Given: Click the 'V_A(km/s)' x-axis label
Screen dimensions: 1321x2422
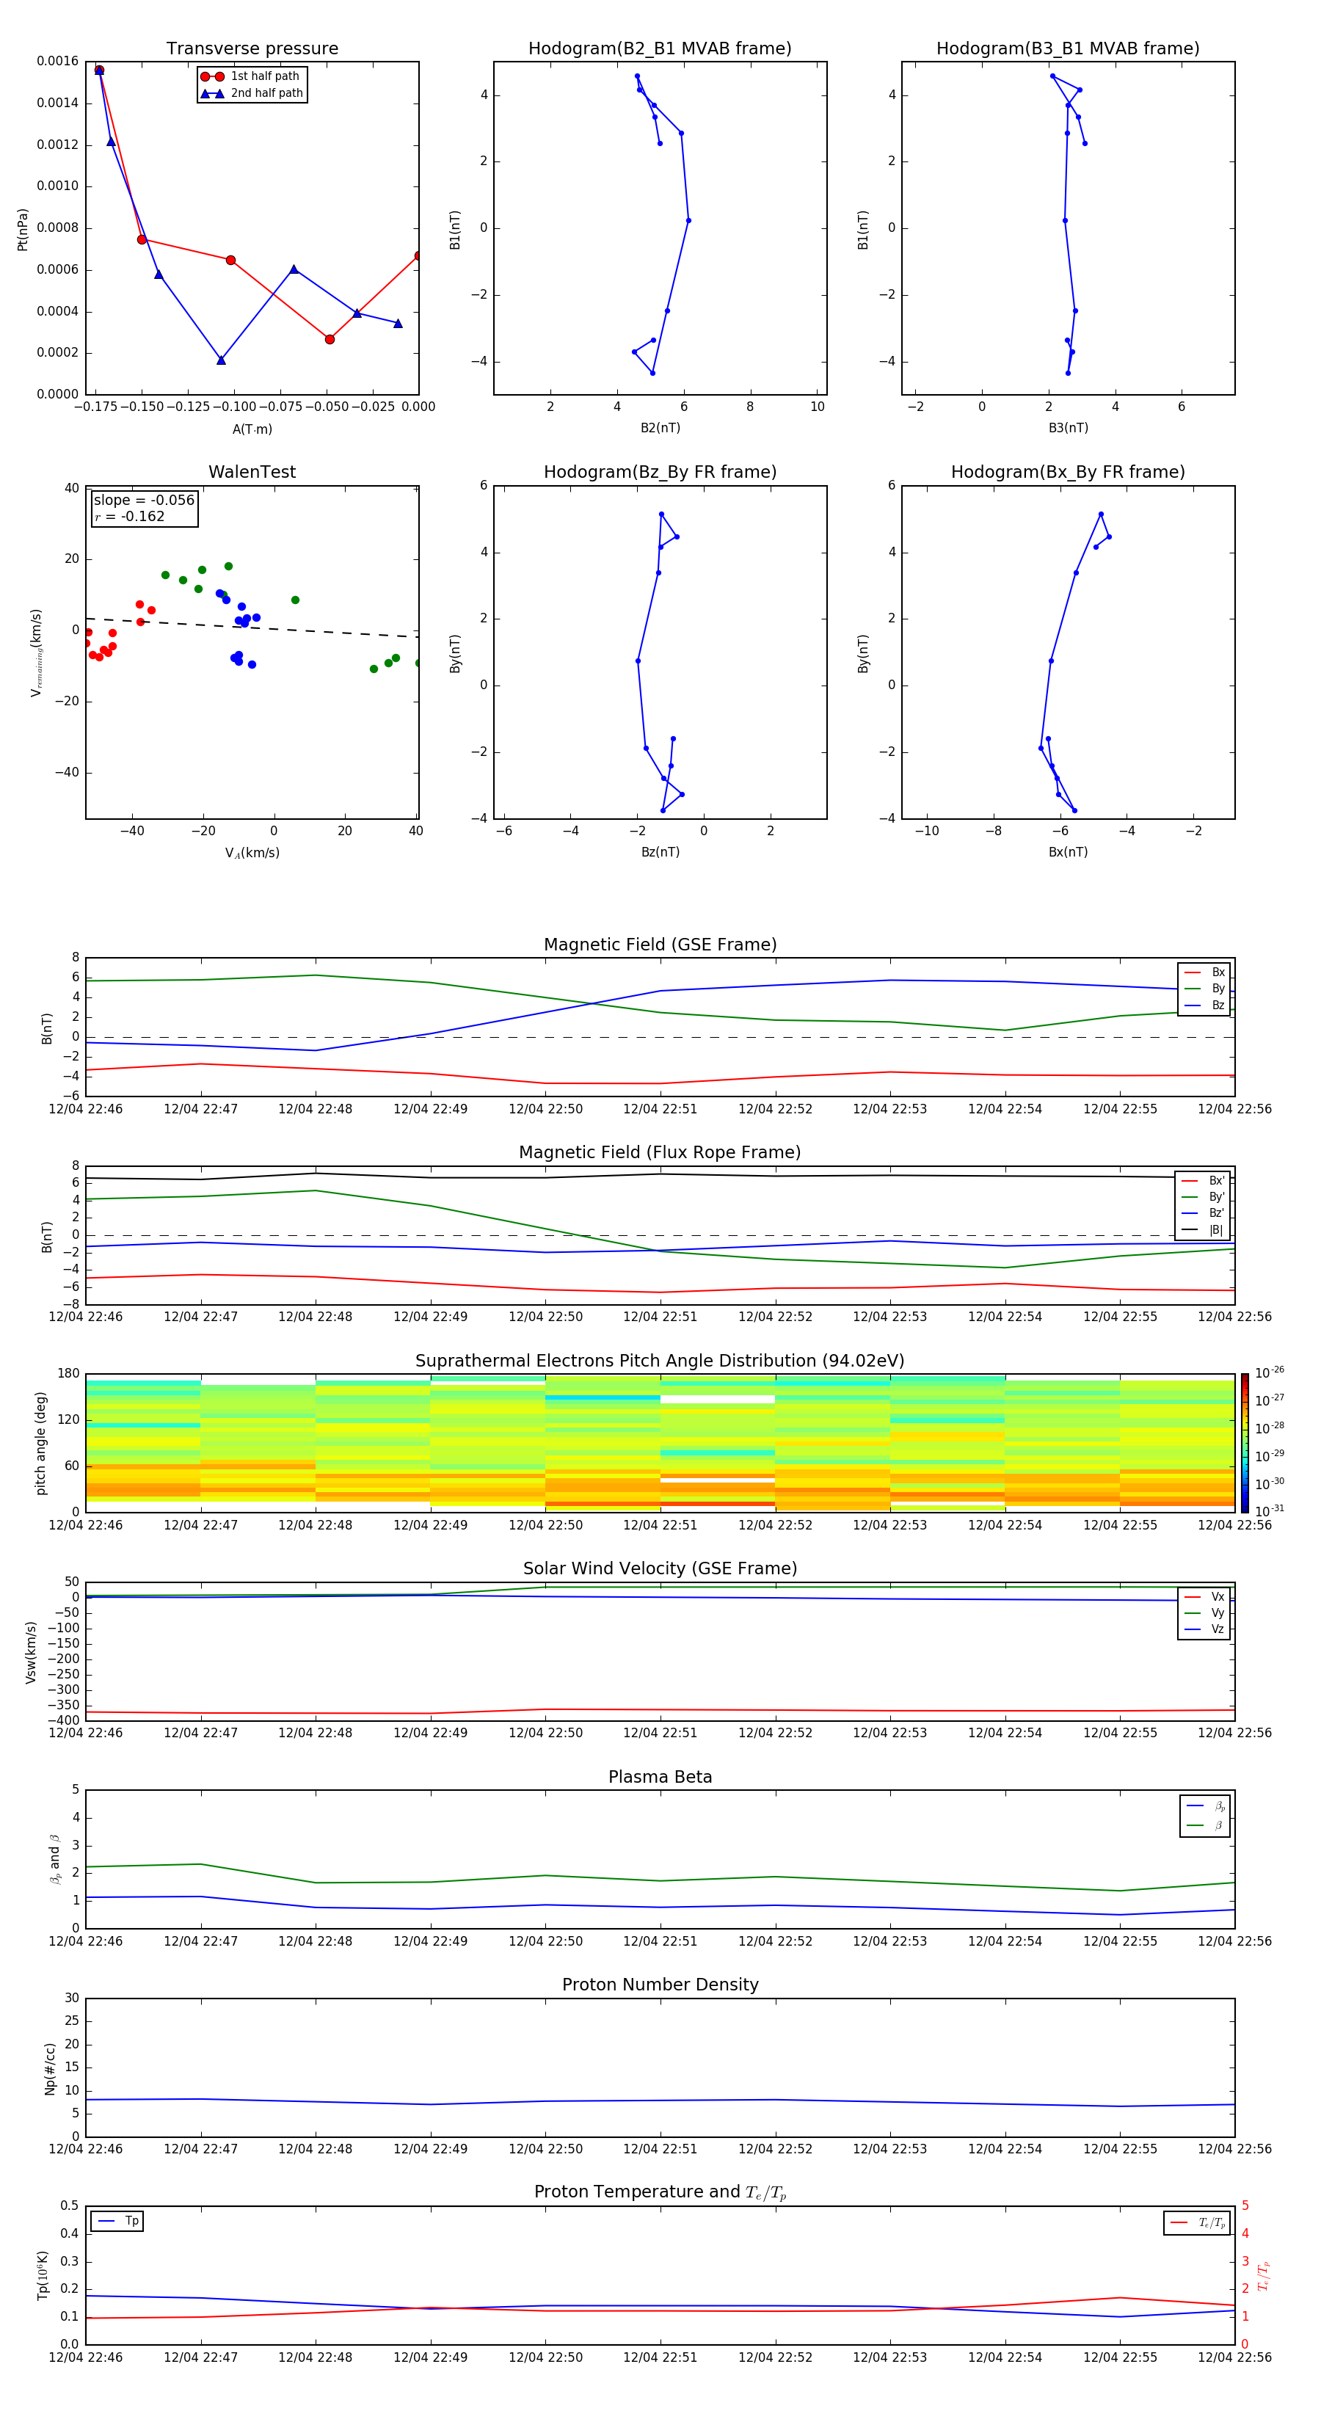Looking at the screenshot, I should 252,853.
